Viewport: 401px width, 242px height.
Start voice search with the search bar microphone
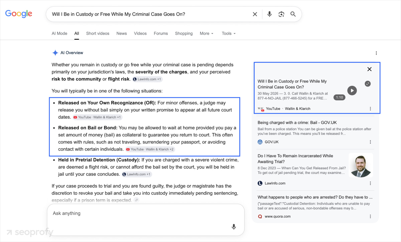point(270,14)
